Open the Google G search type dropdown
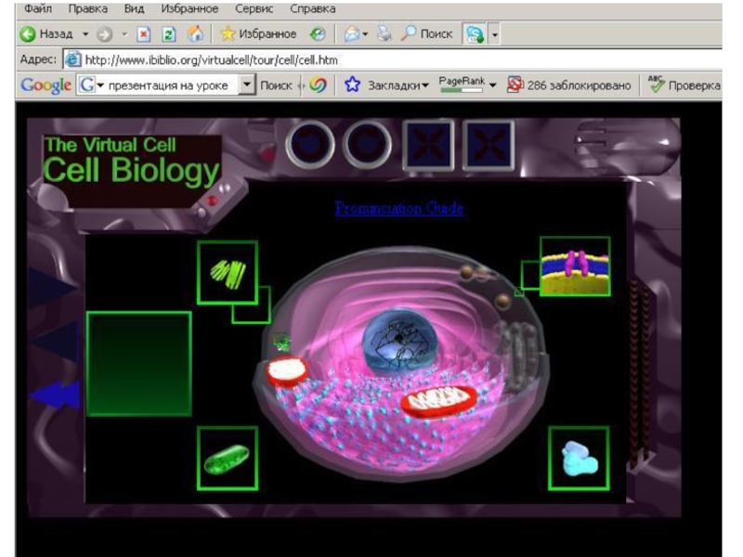 click(x=91, y=85)
